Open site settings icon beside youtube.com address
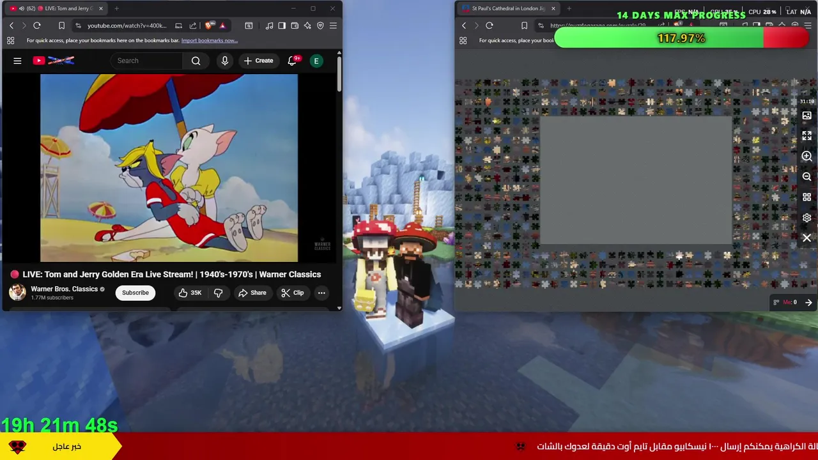 [x=78, y=26]
